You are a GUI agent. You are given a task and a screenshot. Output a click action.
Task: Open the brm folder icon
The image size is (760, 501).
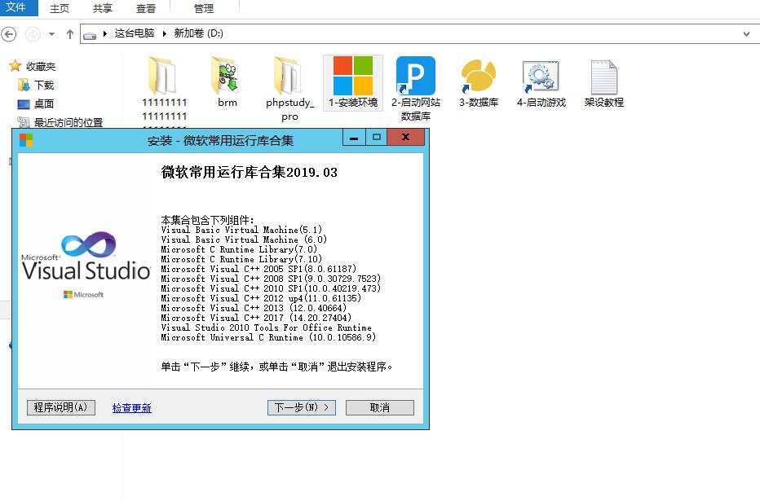228,77
